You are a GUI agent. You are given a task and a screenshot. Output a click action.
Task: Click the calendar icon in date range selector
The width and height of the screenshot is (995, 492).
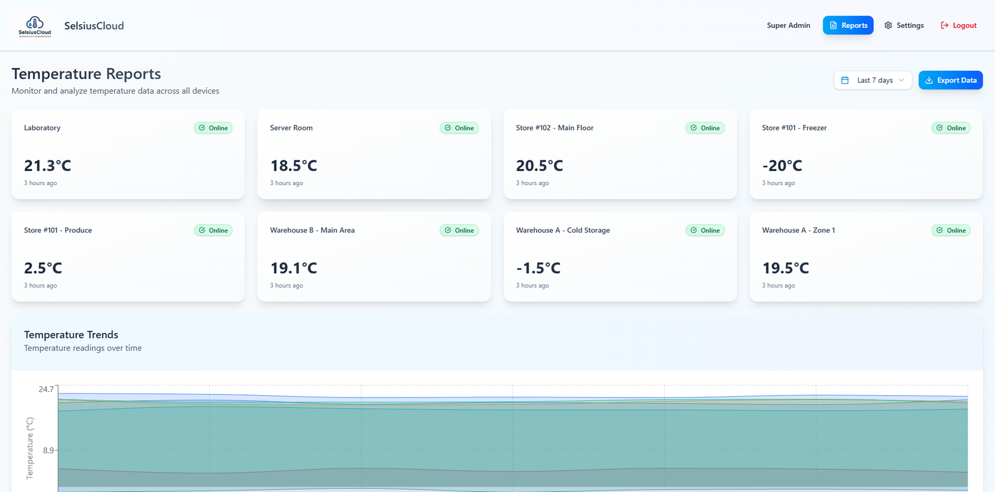845,80
